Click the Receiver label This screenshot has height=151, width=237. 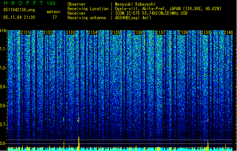click(76, 13)
